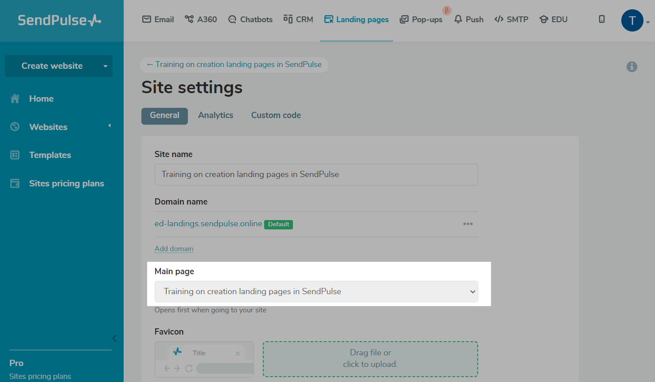The width and height of the screenshot is (655, 382).
Task: Click the Create website button
Action: click(x=52, y=66)
